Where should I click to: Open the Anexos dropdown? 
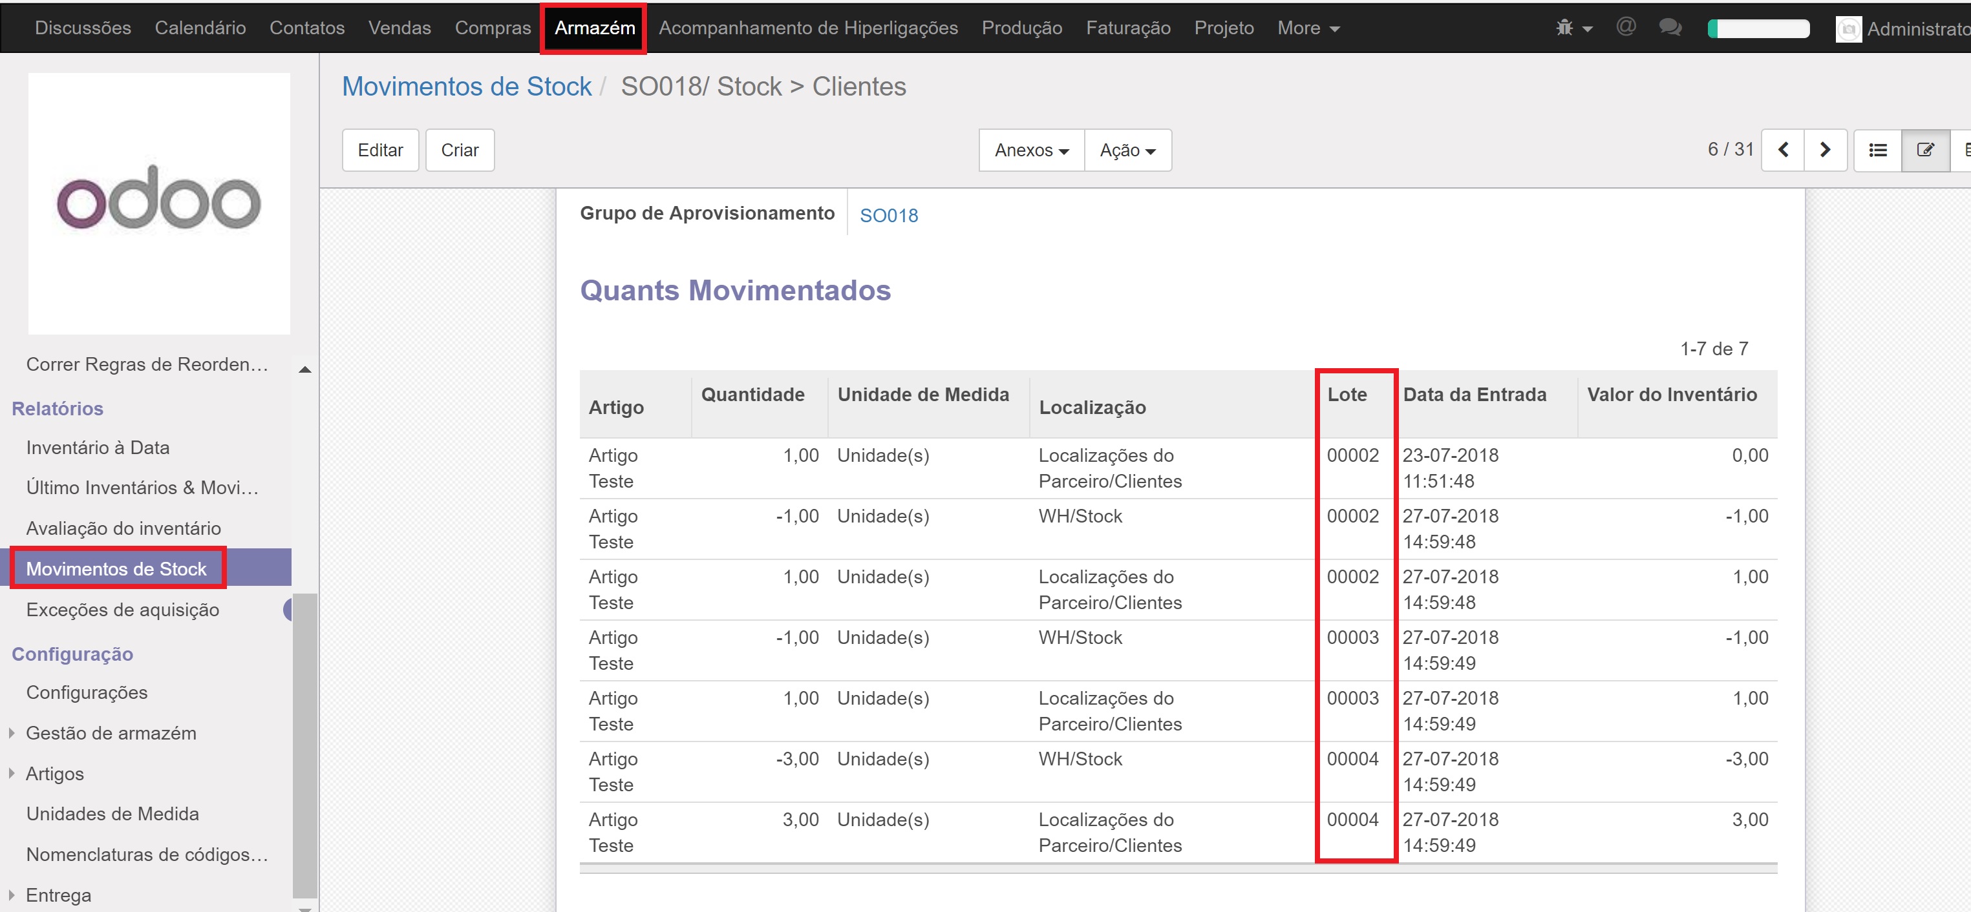click(x=1030, y=150)
